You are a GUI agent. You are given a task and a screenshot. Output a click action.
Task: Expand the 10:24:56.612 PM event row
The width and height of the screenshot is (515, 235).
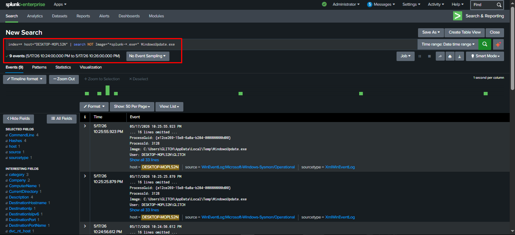85,226
